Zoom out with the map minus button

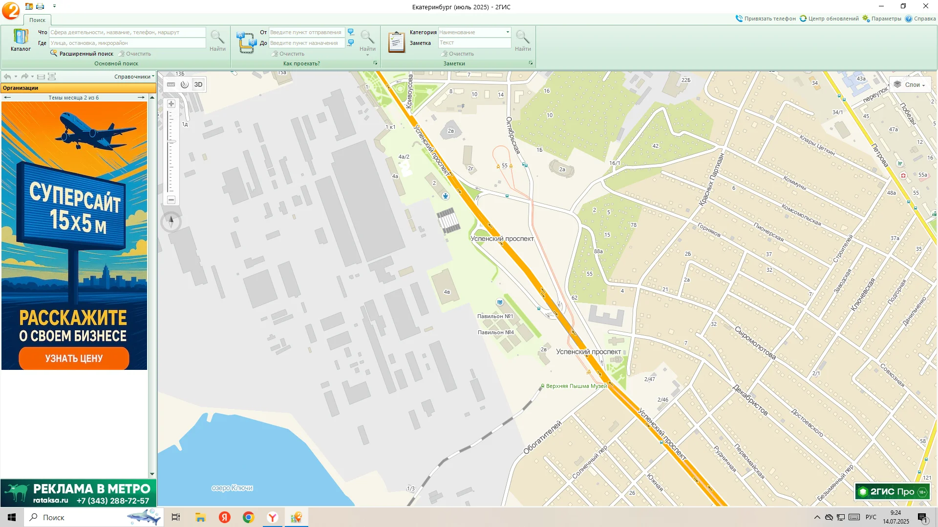pyautogui.click(x=171, y=200)
